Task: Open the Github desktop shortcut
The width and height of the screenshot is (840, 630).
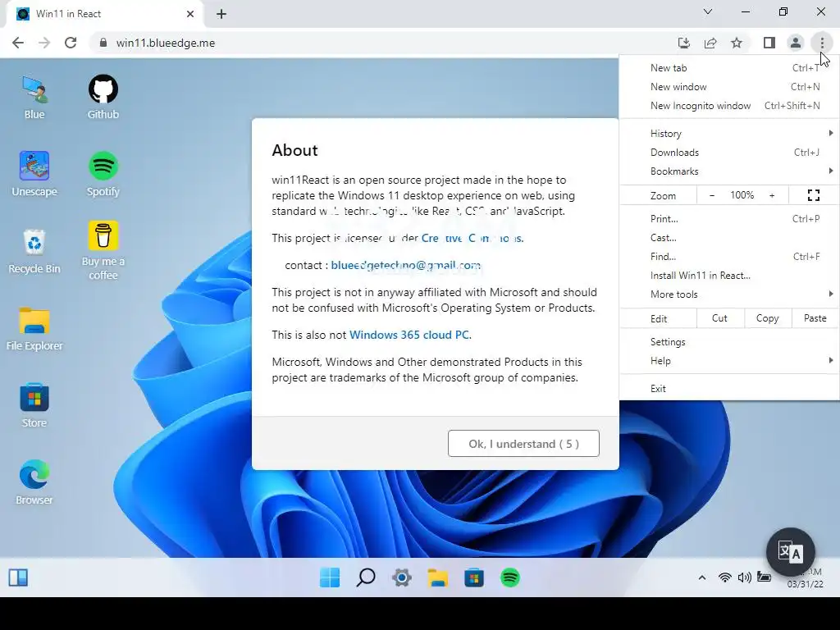Action: pos(103,98)
